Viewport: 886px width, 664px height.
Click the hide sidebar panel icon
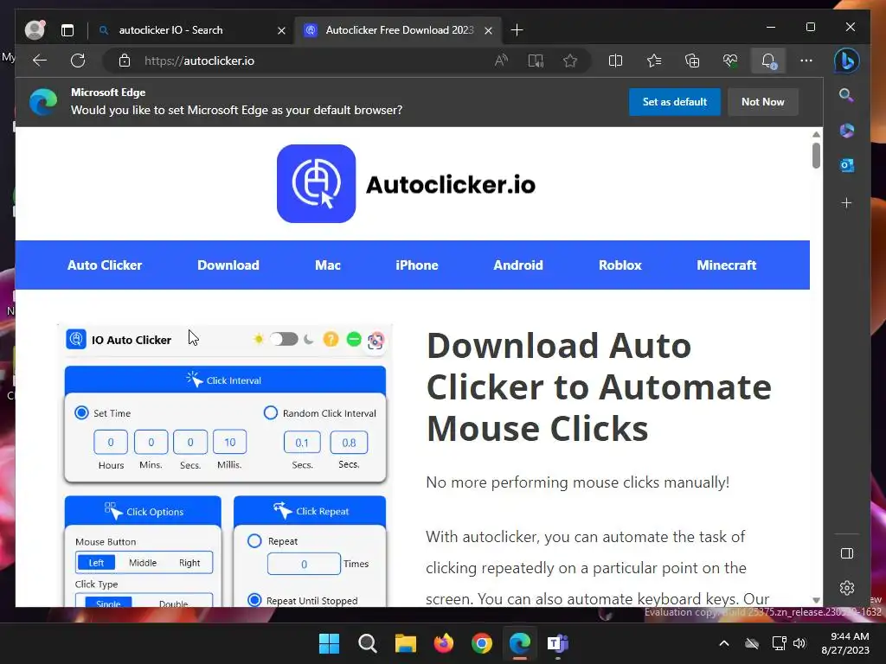tap(846, 553)
